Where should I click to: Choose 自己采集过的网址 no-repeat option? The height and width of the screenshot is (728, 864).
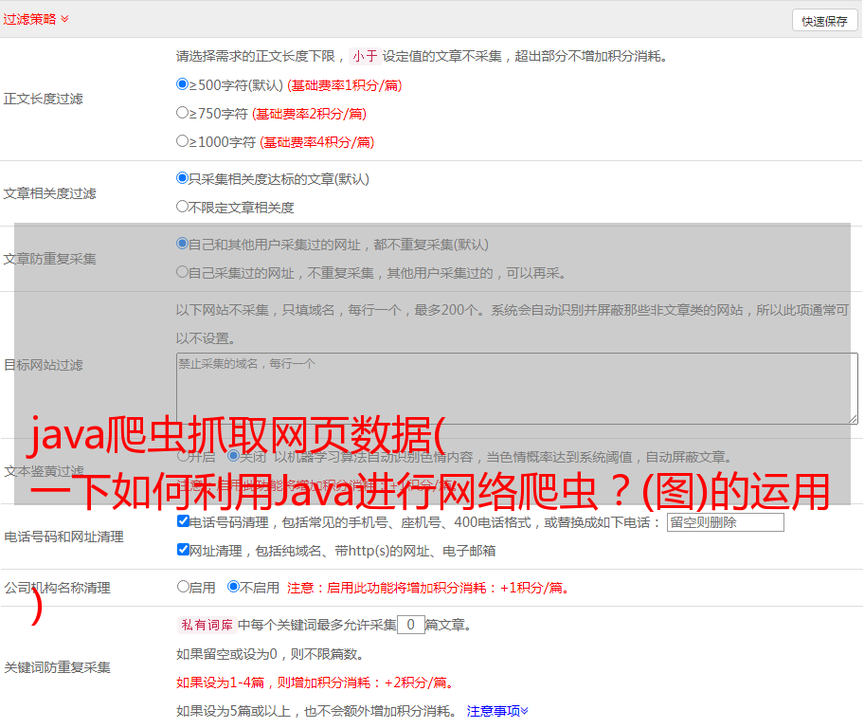(183, 272)
